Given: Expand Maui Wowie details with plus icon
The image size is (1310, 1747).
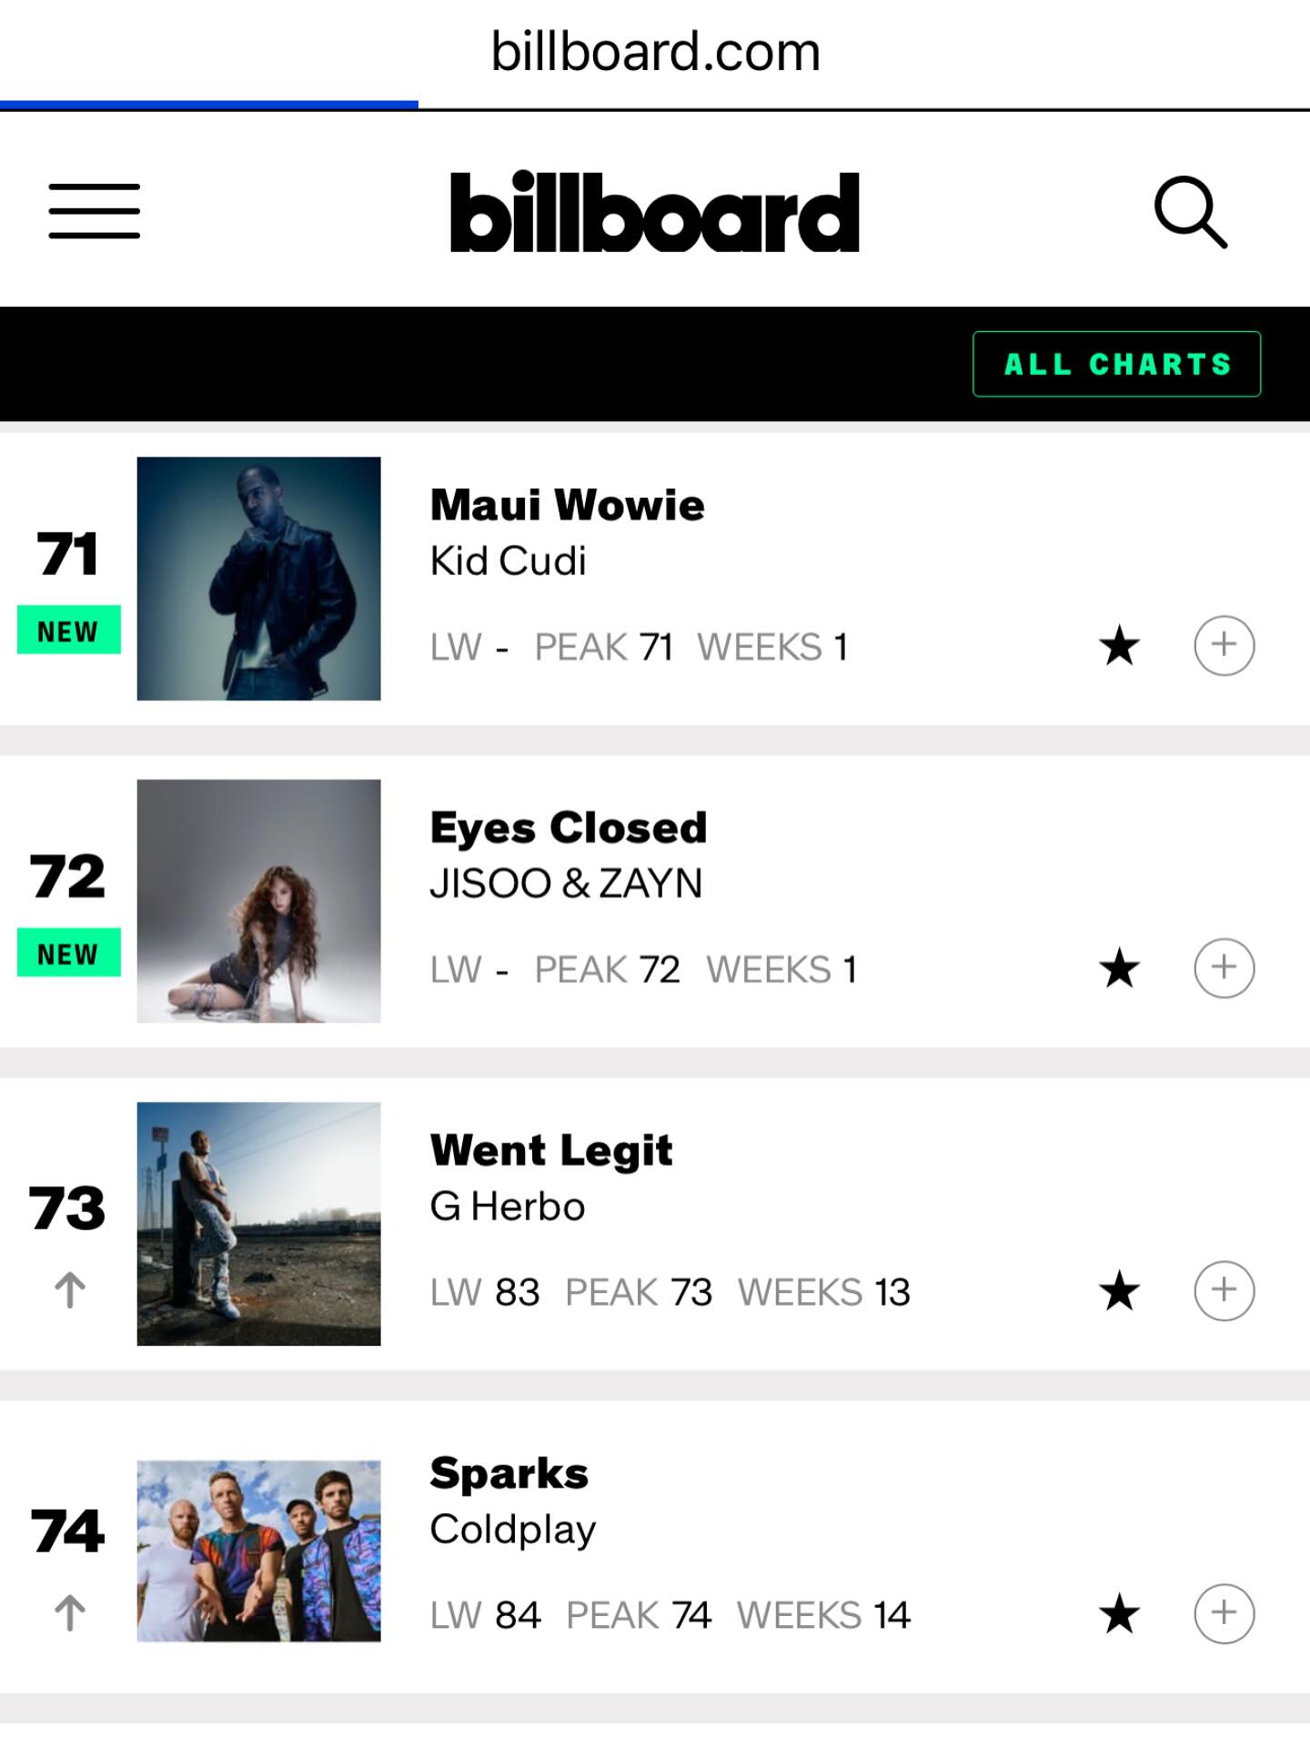Looking at the screenshot, I should click(1224, 646).
